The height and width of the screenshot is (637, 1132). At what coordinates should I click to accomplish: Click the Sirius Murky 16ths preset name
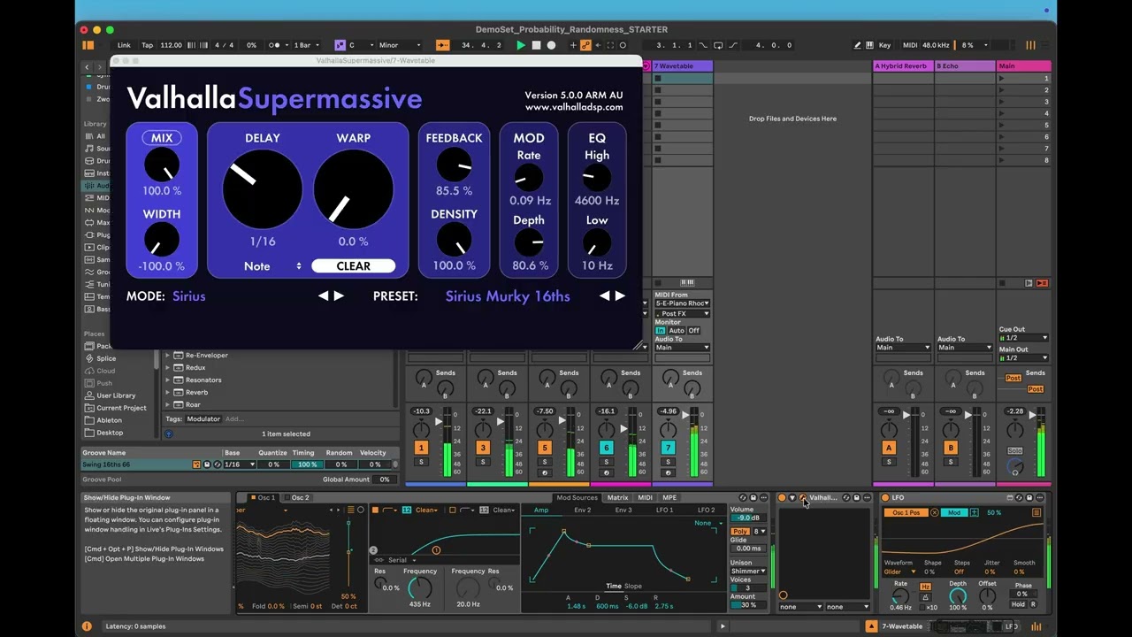pyautogui.click(x=508, y=296)
